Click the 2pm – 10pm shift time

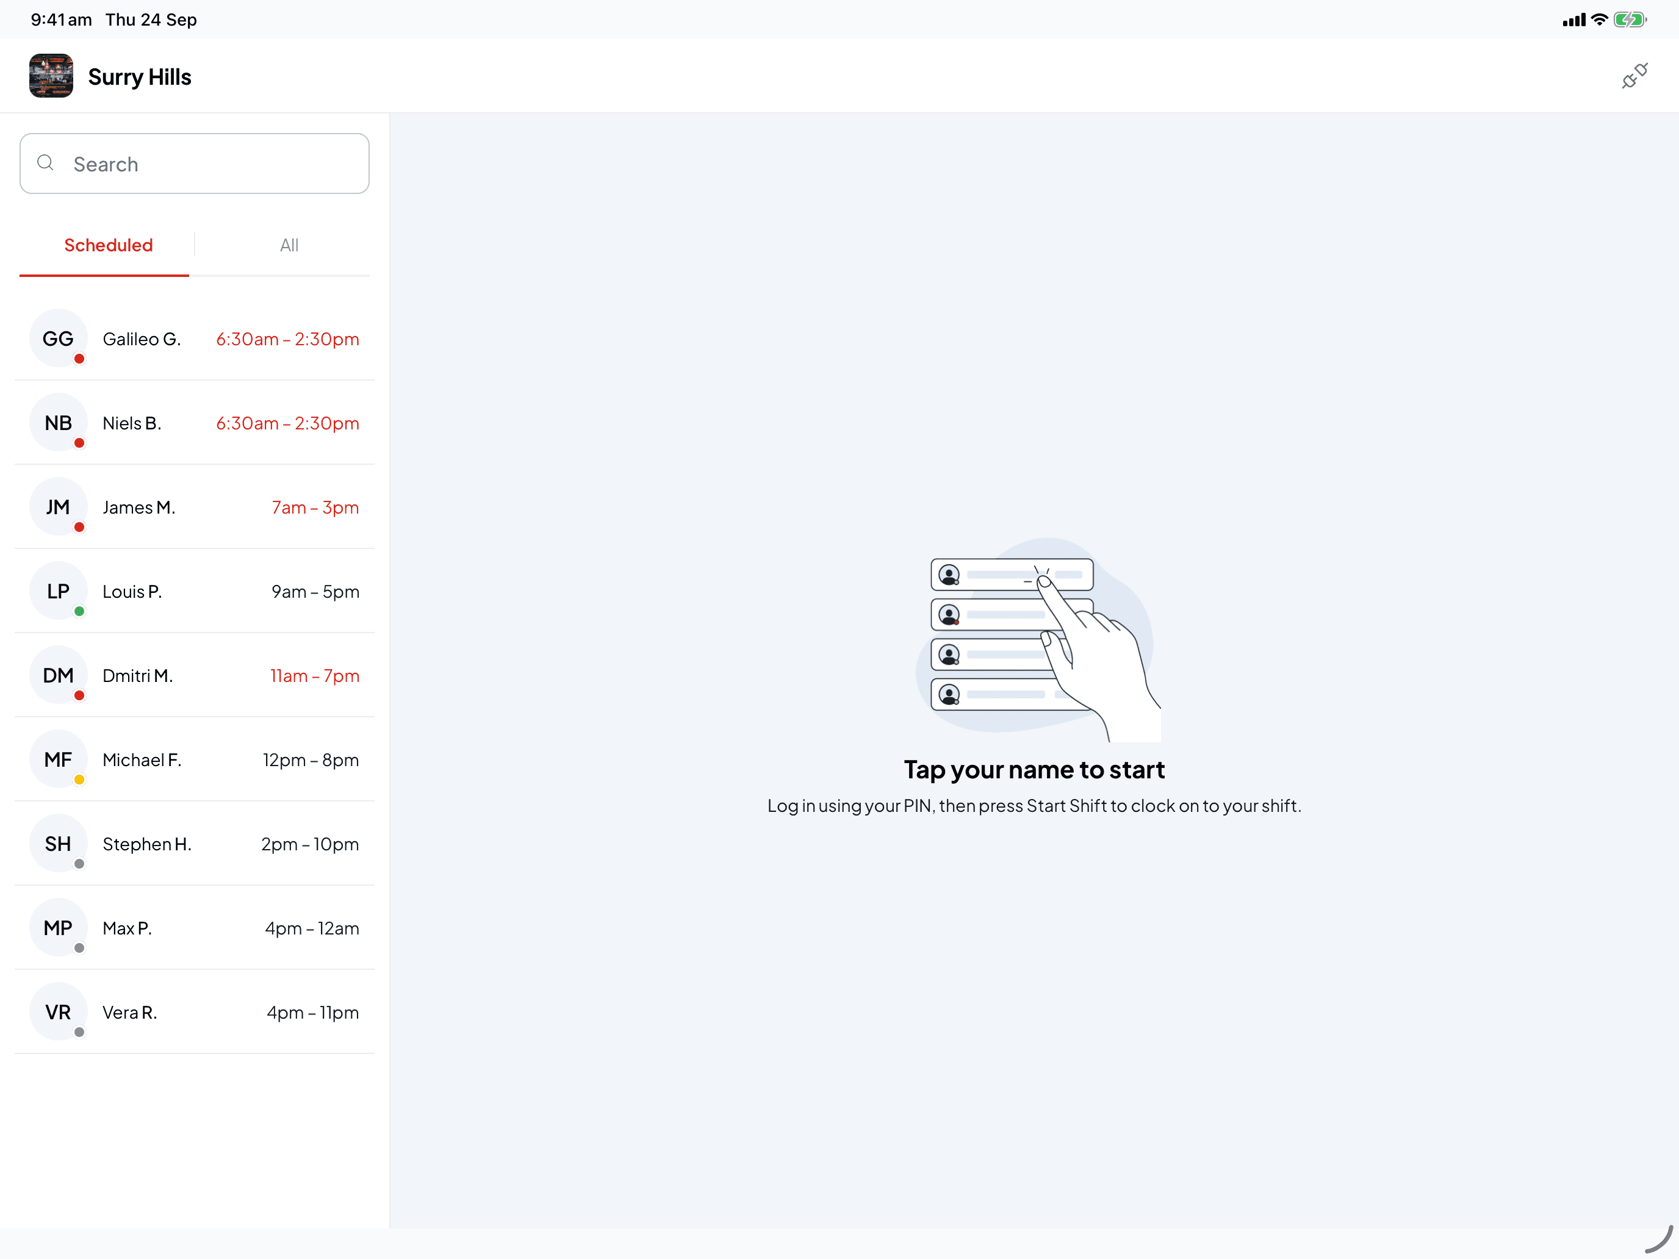(x=311, y=845)
